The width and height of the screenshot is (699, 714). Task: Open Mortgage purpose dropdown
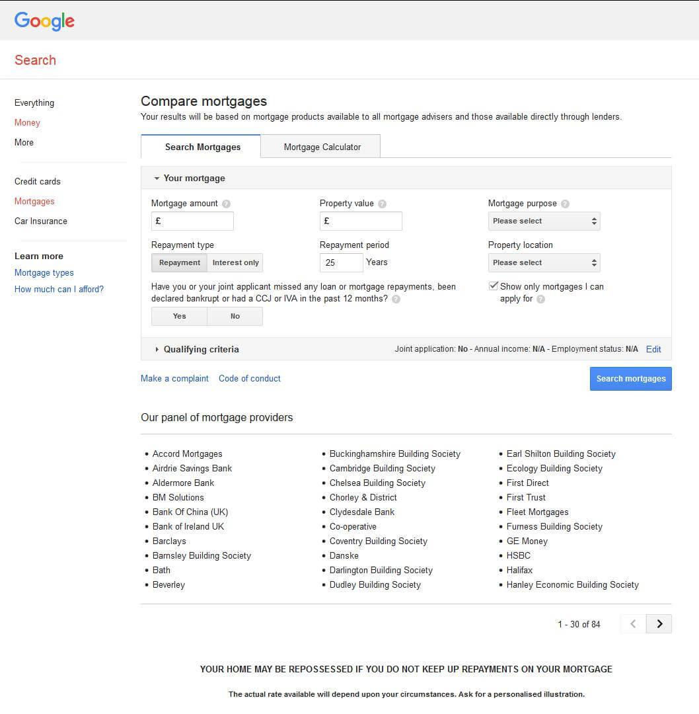(x=544, y=221)
